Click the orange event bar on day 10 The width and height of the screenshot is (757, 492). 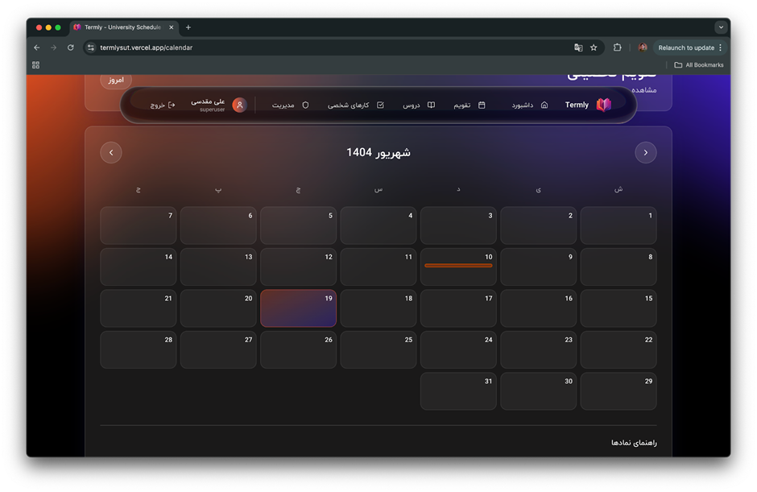click(x=458, y=265)
